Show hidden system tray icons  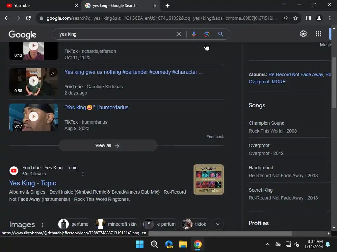tap(267, 244)
